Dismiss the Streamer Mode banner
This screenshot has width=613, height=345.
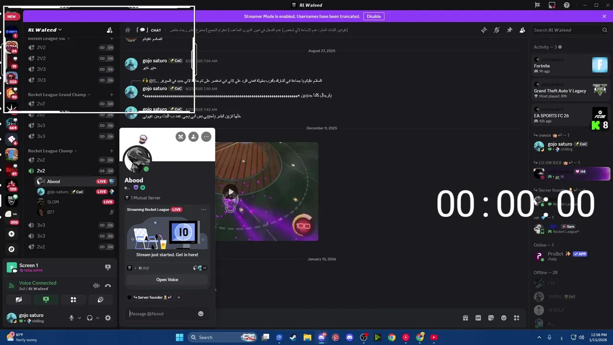click(604, 16)
